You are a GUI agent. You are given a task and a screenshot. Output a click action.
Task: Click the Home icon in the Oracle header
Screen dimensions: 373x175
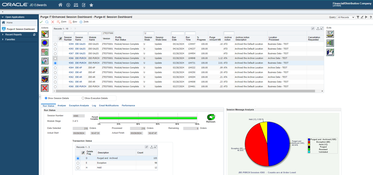[60, 5]
